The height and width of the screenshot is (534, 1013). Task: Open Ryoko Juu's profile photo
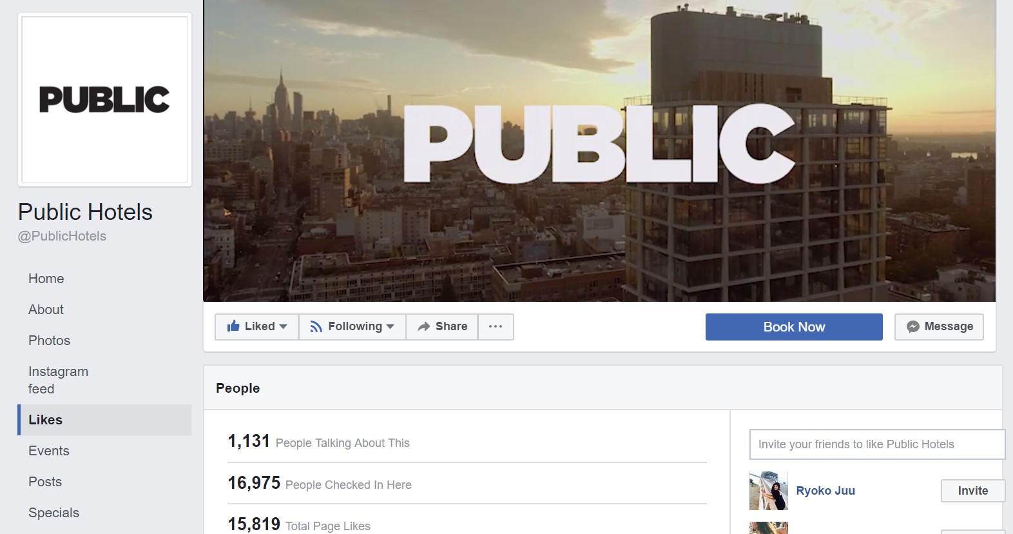[x=768, y=491]
